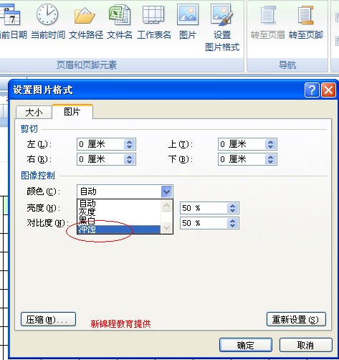Adjust brightness 50% spinner arrows
The image size is (339, 360).
point(233,208)
